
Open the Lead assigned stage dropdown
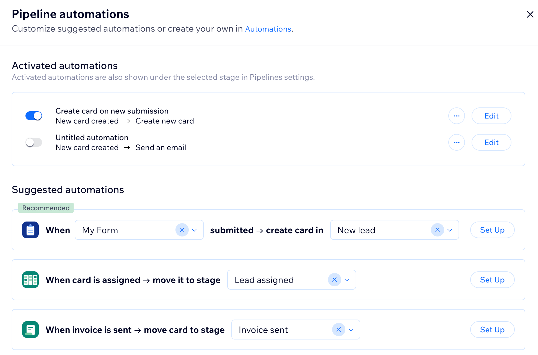click(347, 280)
